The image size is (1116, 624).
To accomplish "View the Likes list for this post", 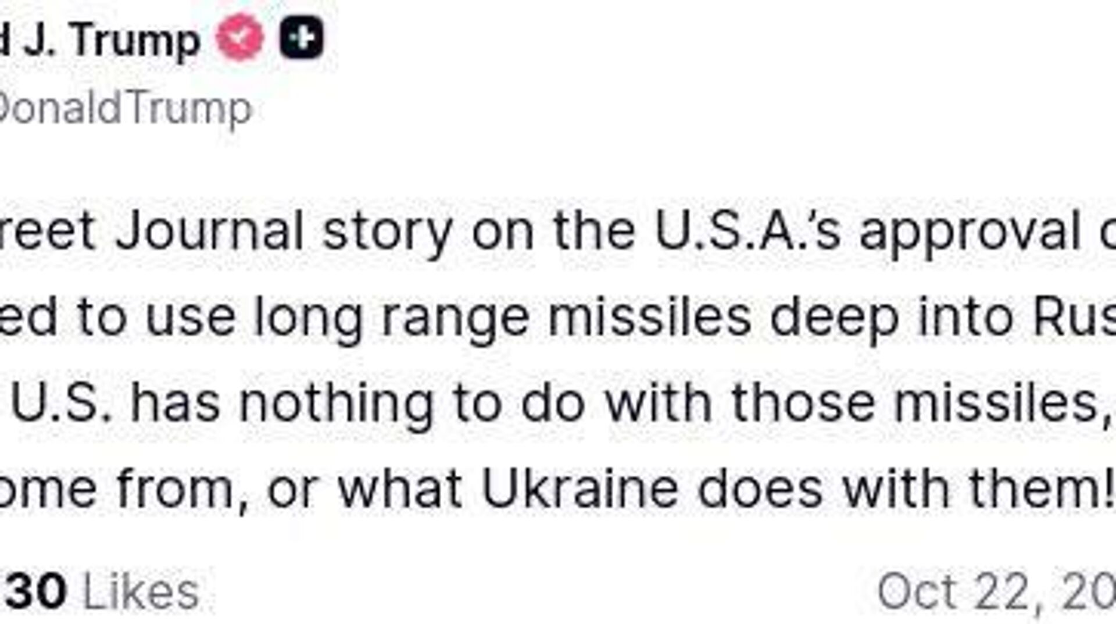I will pos(141,592).
